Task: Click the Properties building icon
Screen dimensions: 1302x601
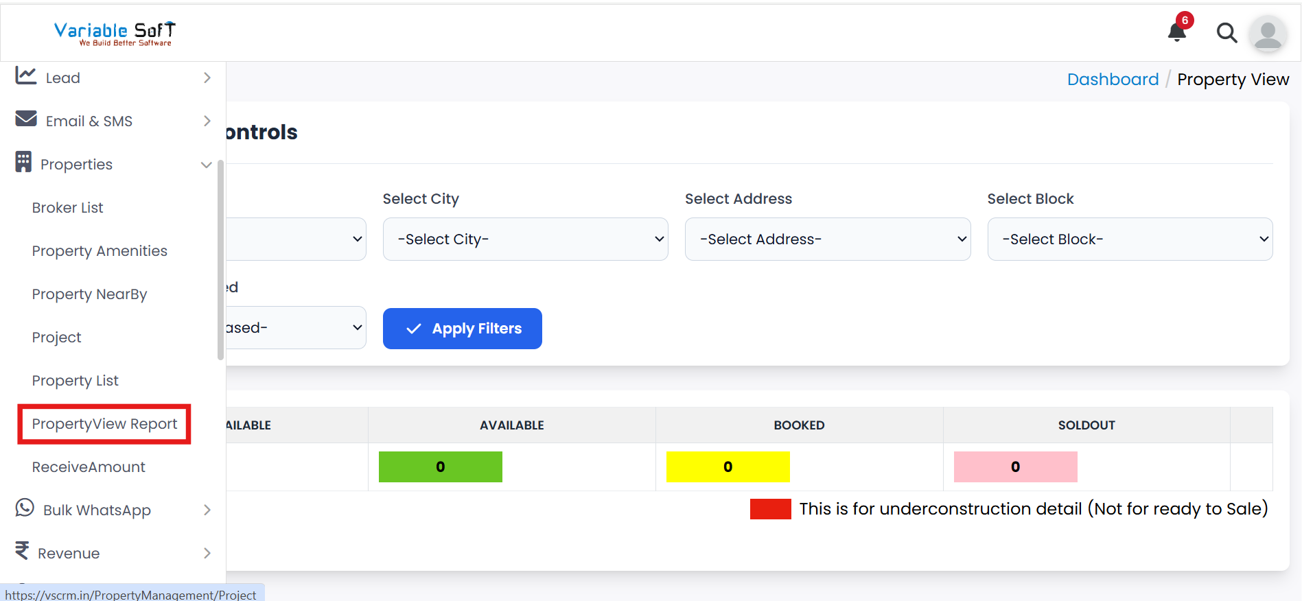Action: [23, 162]
